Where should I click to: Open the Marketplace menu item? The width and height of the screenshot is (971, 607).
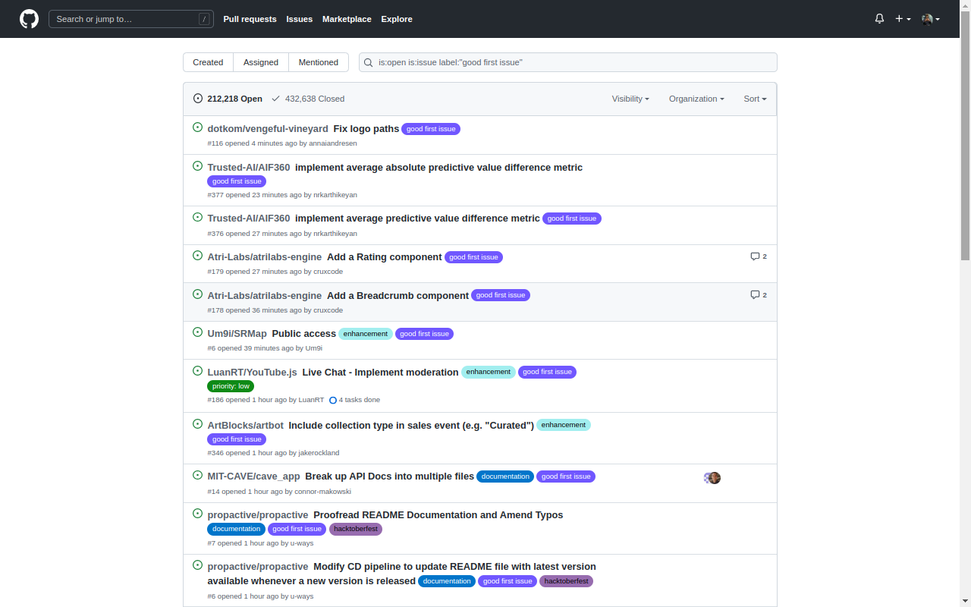[347, 19]
